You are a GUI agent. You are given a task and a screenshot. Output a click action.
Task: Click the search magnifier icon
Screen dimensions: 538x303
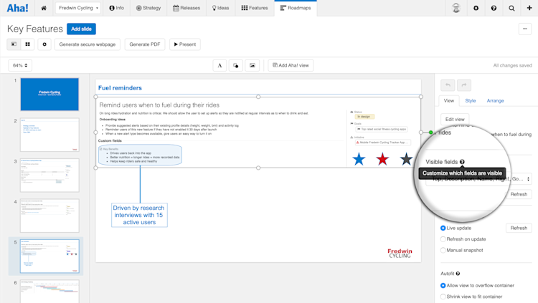click(511, 8)
